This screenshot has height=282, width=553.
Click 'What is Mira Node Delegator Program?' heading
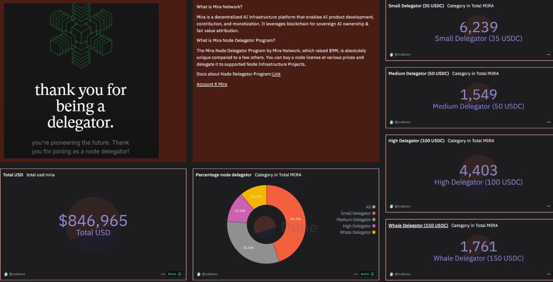pos(236,40)
